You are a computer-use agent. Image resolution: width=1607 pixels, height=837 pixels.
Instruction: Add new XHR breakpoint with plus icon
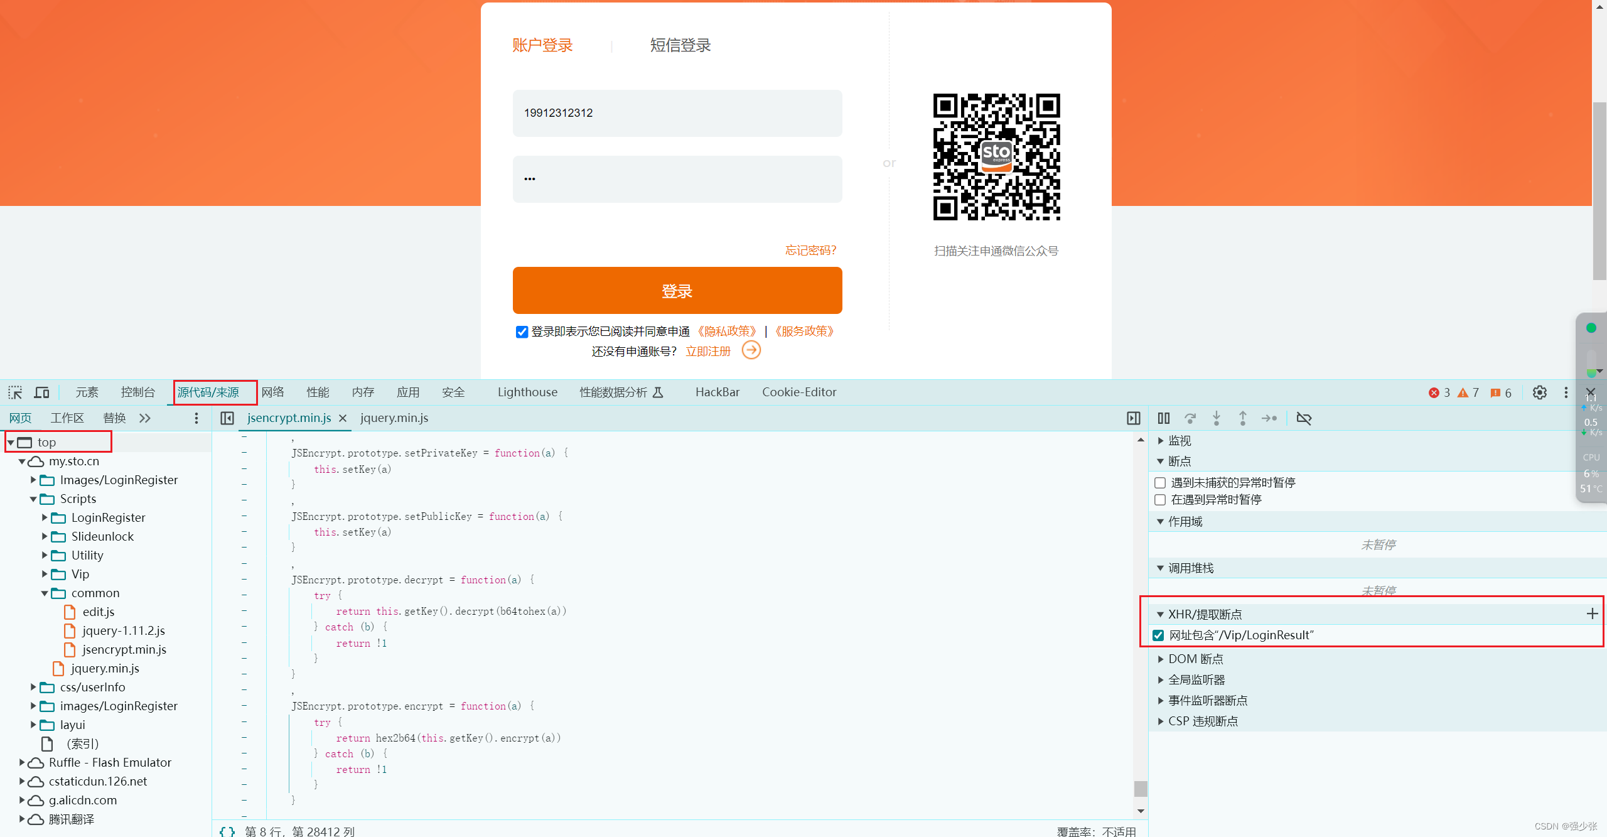(1592, 613)
